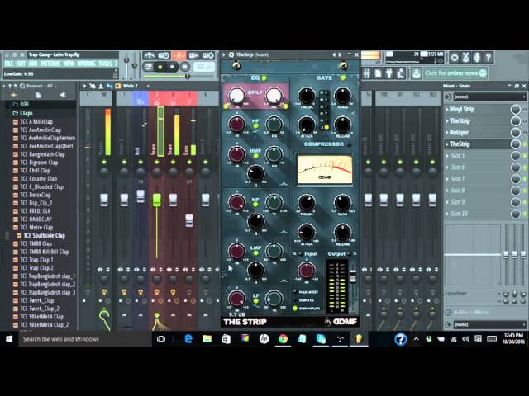The width and height of the screenshot is (529, 396).
Task: Click the metronome icon in the toolbar
Action: point(149,55)
